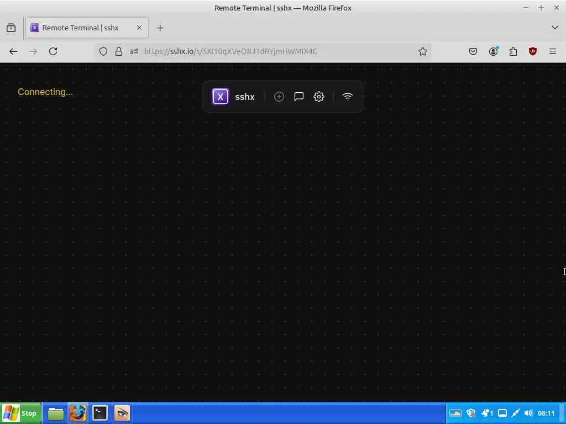This screenshot has height=424, width=566.
Task: Open a new browser tab
Action: 160,28
